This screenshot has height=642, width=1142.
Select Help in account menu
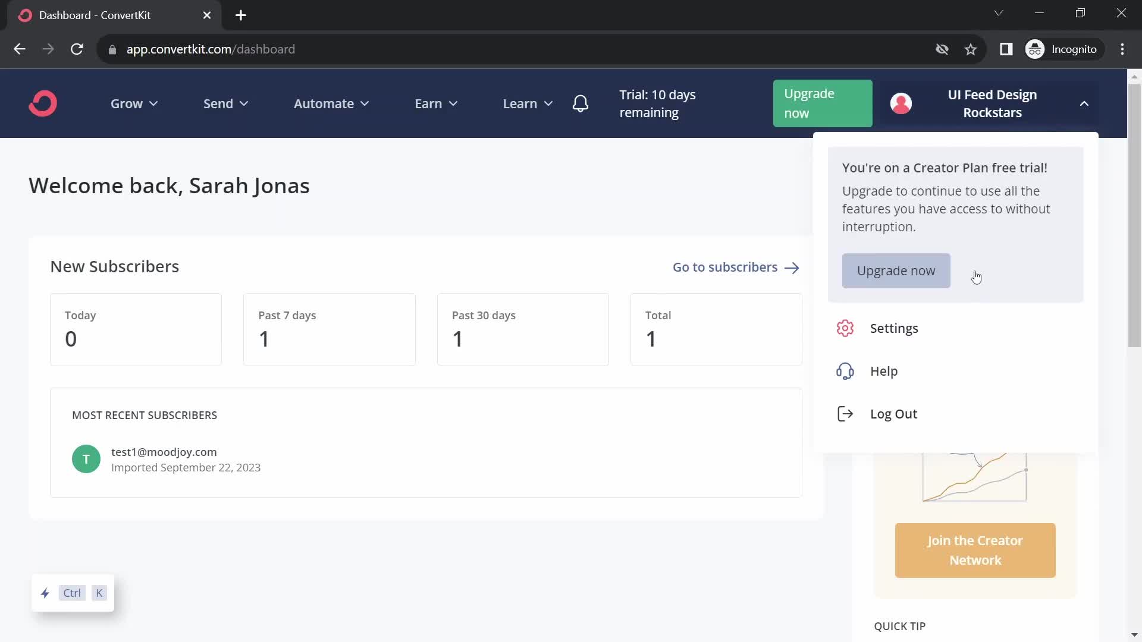(884, 371)
